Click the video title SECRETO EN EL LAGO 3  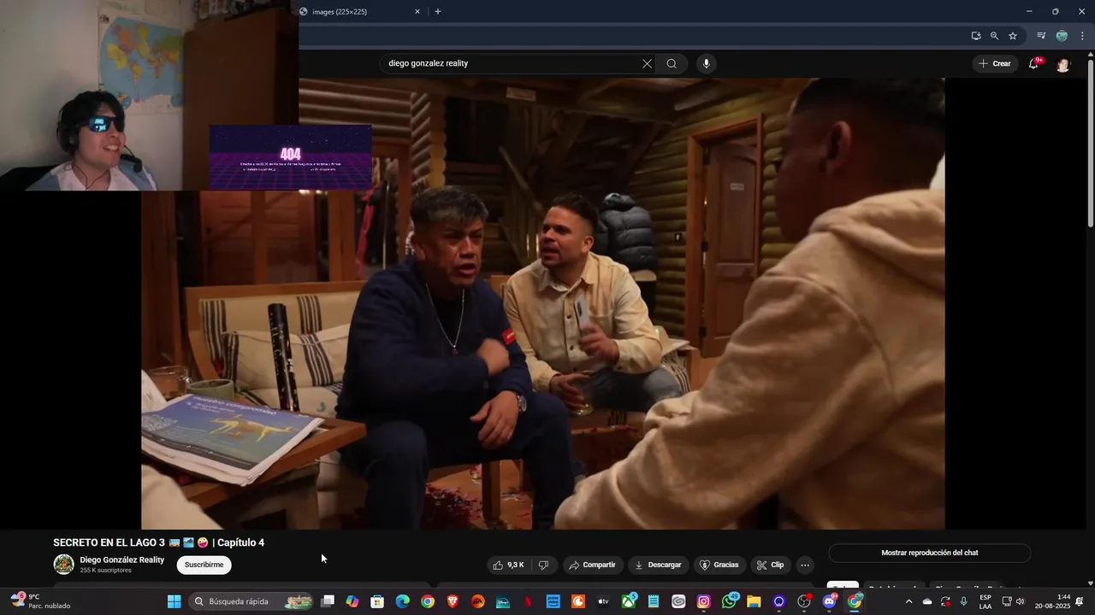pos(159,542)
